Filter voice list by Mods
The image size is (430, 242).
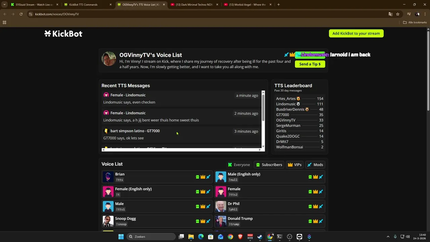pyautogui.click(x=315, y=165)
